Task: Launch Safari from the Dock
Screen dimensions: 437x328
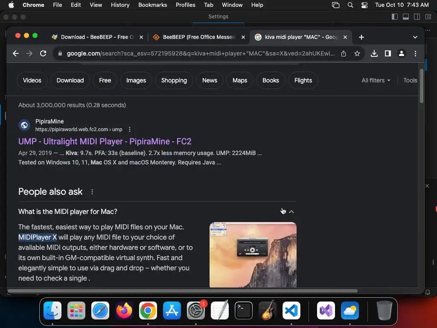Action: (x=100, y=310)
